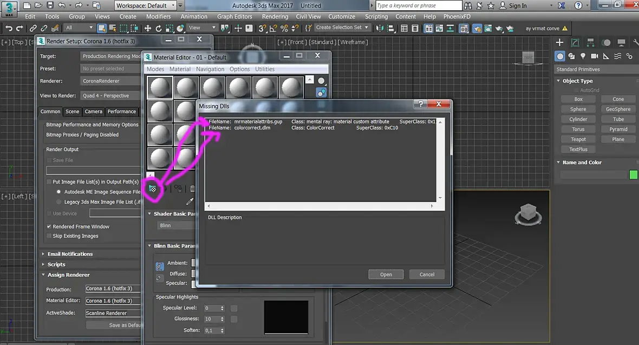Click Bind to Space Warp icon

[55, 28]
